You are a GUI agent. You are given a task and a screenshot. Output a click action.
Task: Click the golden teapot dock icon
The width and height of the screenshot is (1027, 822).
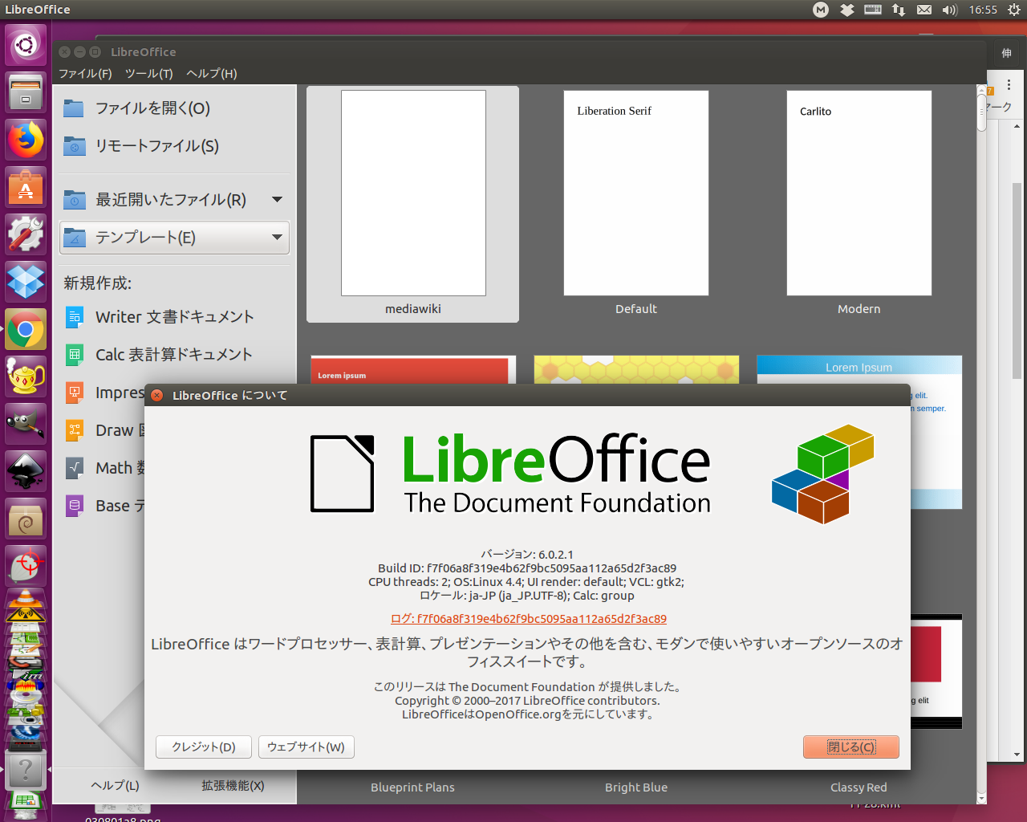click(x=26, y=376)
